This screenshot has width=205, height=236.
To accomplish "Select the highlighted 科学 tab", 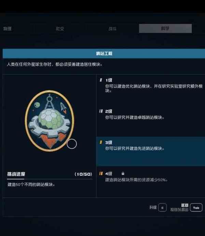I will (165, 28).
